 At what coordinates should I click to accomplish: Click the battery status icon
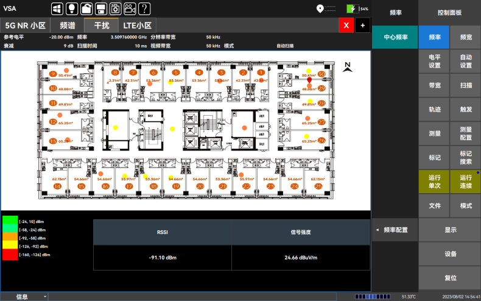(351, 9)
